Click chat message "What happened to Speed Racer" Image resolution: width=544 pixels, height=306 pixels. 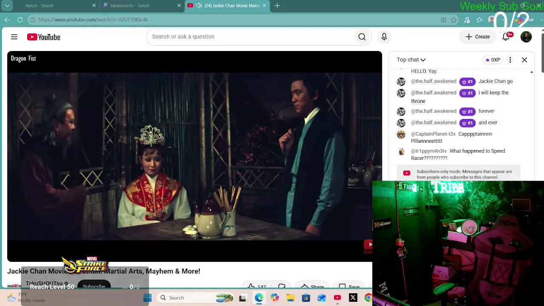point(458,155)
